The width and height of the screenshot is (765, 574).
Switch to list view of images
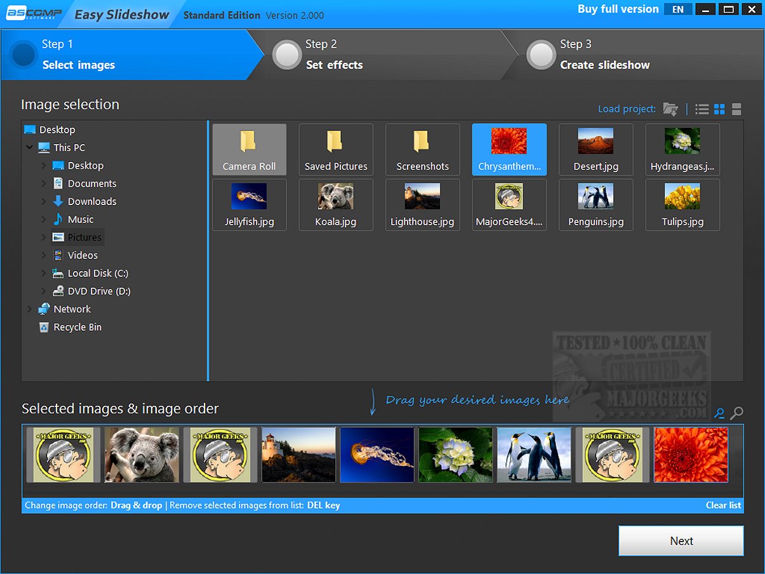[702, 109]
